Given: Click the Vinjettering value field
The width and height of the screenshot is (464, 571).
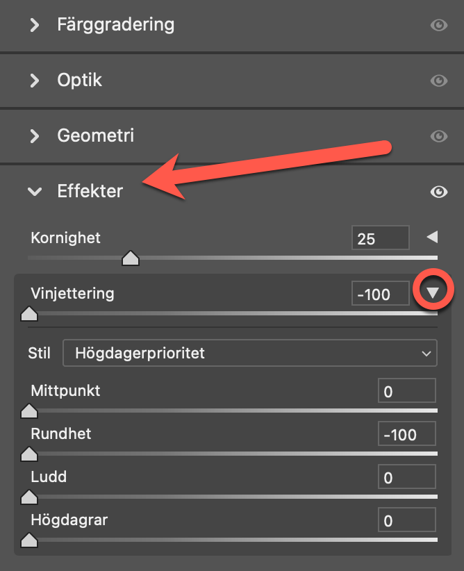Looking at the screenshot, I should 380,294.
